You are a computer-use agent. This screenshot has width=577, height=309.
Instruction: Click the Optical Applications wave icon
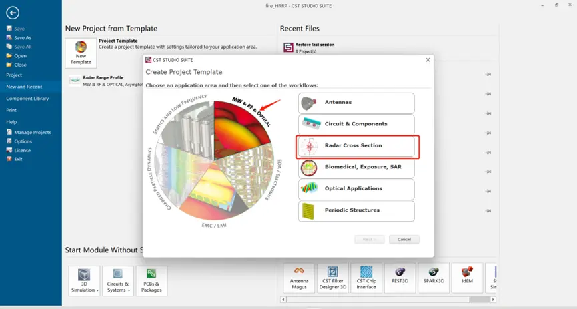click(309, 188)
